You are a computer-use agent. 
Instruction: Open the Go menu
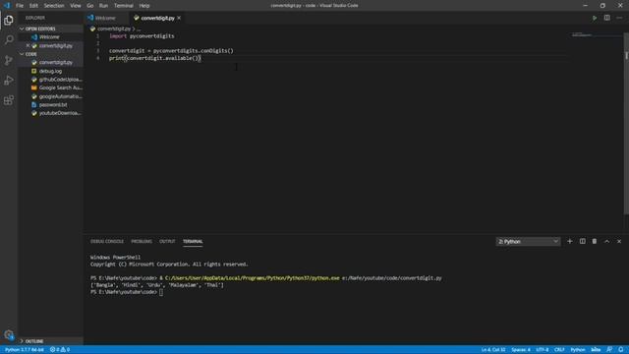point(89,6)
